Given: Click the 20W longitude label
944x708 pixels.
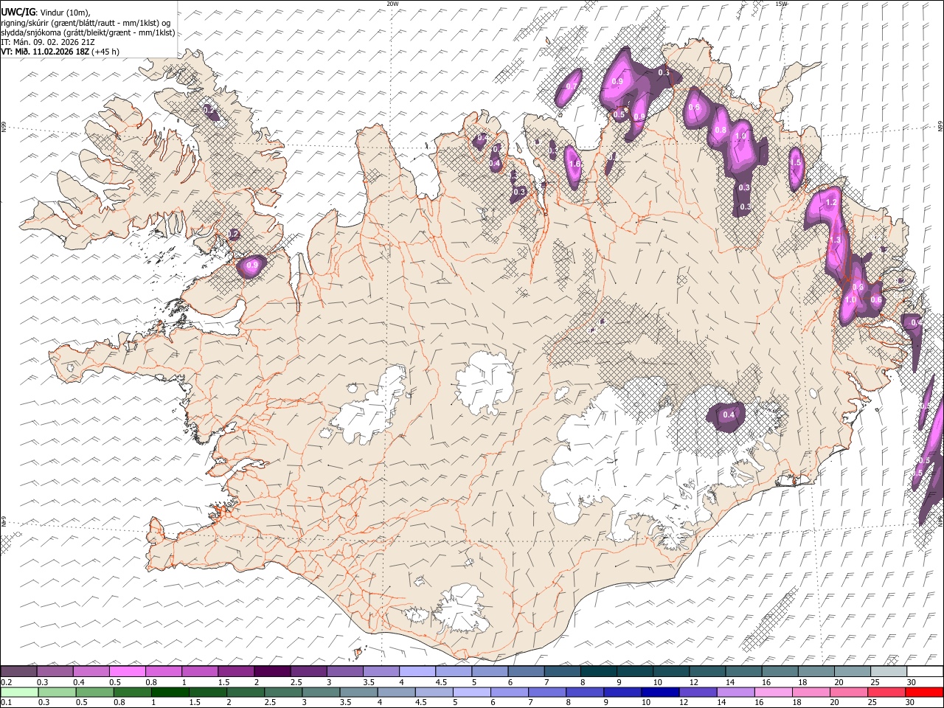Looking at the screenshot, I should pyautogui.click(x=392, y=4).
